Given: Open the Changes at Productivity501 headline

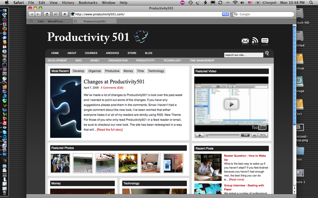Looking at the screenshot, I should click(114, 82).
